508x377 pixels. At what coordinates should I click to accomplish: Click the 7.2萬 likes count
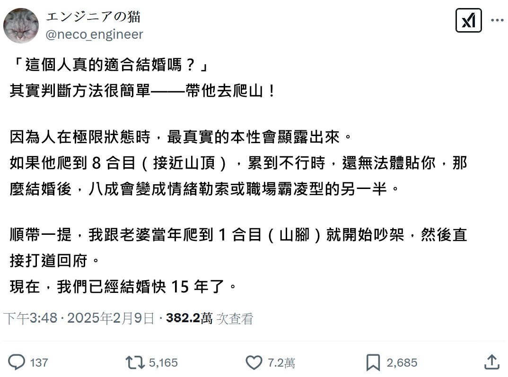[281, 363]
